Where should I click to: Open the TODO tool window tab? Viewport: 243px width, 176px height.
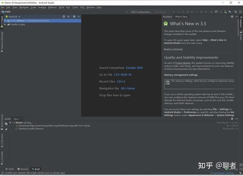[x=10, y=169]
